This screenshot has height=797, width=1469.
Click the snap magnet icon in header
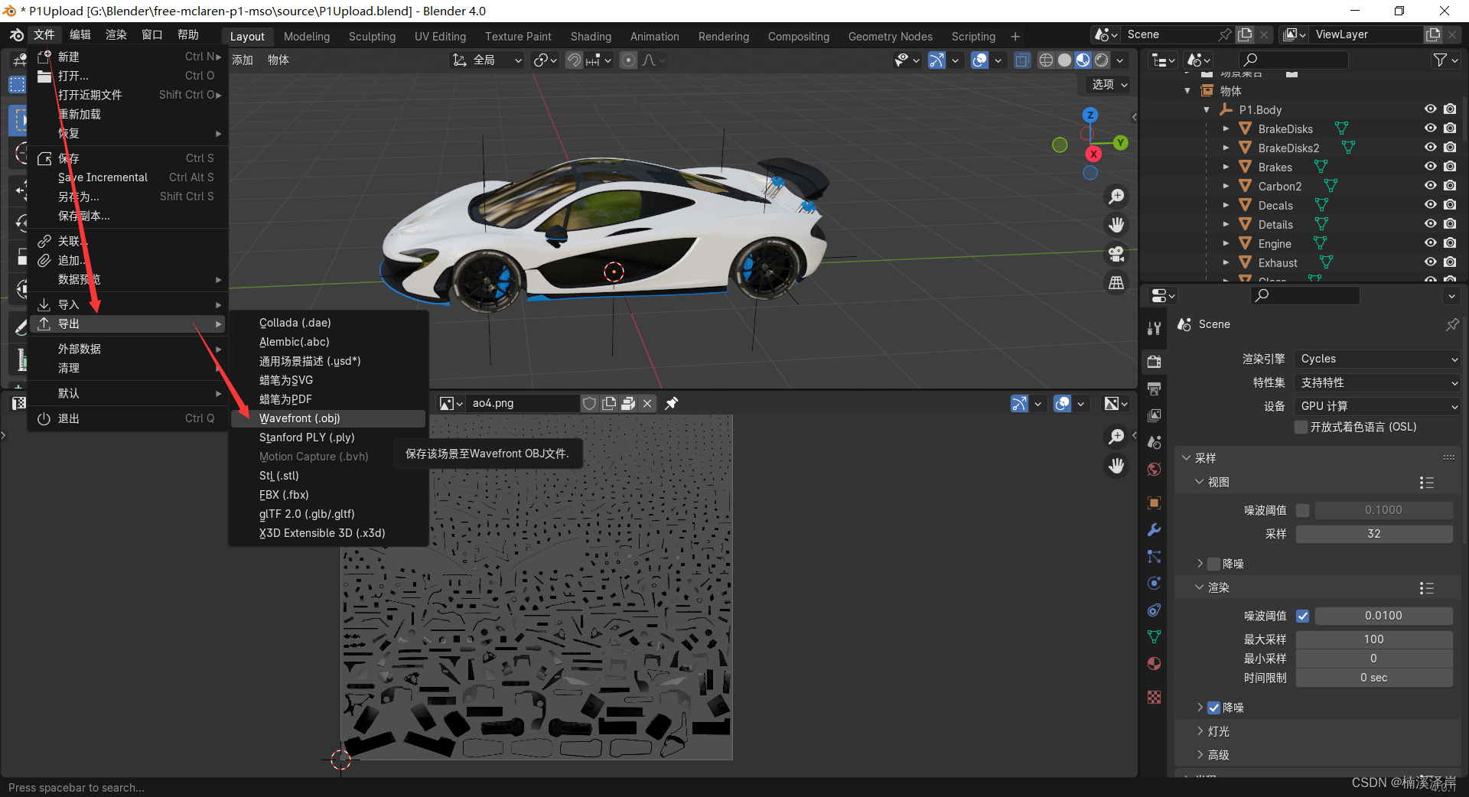pos(574,60)
